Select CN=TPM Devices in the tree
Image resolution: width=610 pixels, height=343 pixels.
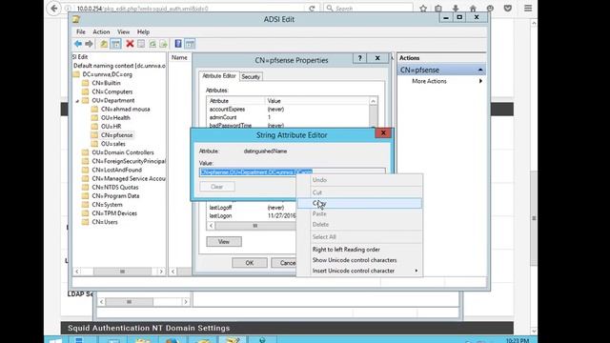[x=114, y=213]
